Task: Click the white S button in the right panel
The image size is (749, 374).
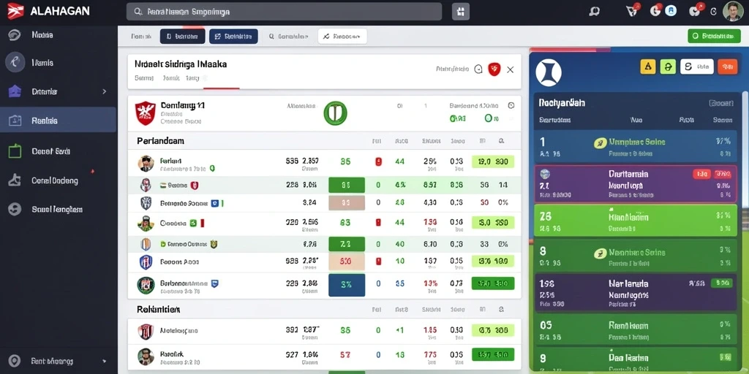Action: pyautogui.click(x=696, y=66)
